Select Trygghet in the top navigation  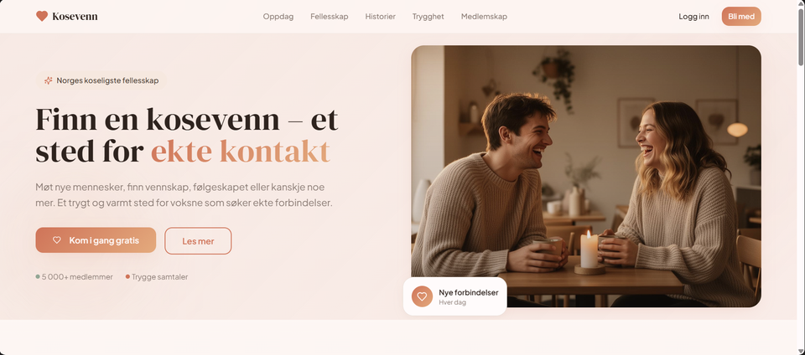pyautogui.click(x=428, y=17)
